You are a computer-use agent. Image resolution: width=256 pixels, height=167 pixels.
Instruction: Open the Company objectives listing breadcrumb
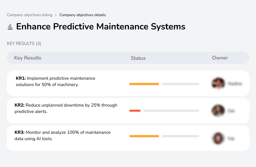pos(30,15)
